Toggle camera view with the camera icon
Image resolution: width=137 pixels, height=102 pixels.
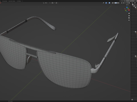(x=129, y=18)
